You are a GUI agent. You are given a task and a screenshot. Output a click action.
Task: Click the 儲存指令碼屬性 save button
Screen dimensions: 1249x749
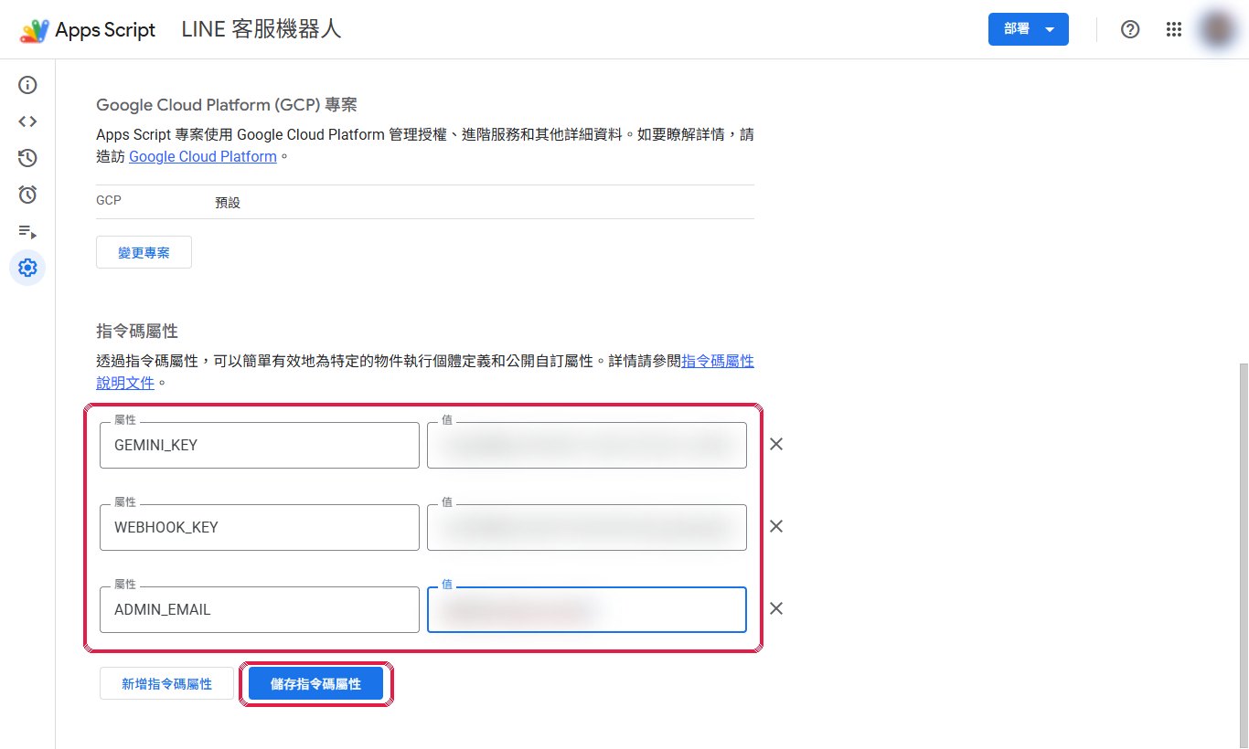[x=315, y=683]
